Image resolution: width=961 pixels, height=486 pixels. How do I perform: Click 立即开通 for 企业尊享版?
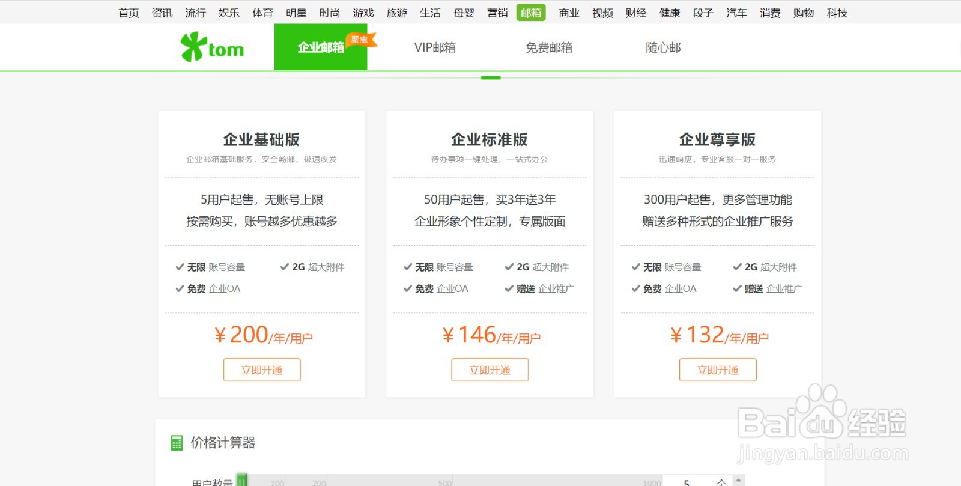[718, 370]
